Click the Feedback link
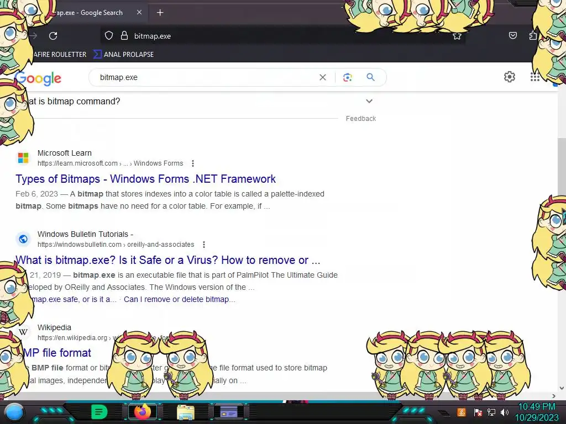The width and height of the screenshot is (566, 424). [361, 119]
